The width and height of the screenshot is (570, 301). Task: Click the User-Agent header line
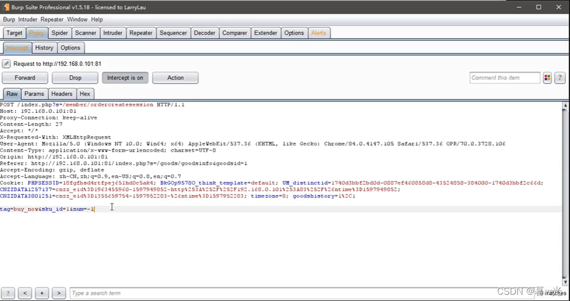coord(253,143)
